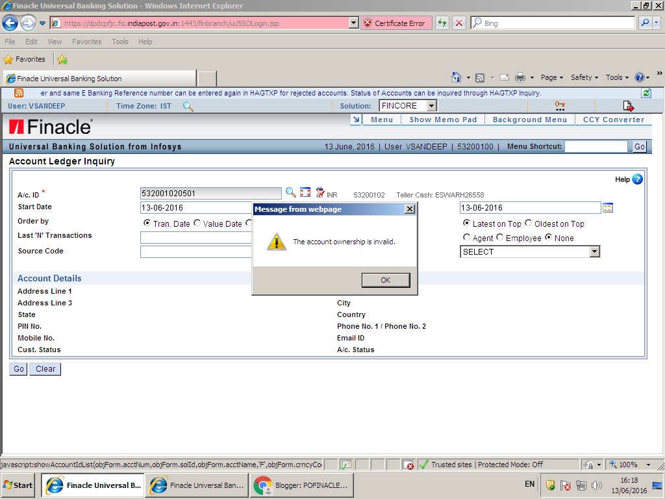Choose Oldest on Top ordering
Screen dimensions: 665x499
pos(529,223)
